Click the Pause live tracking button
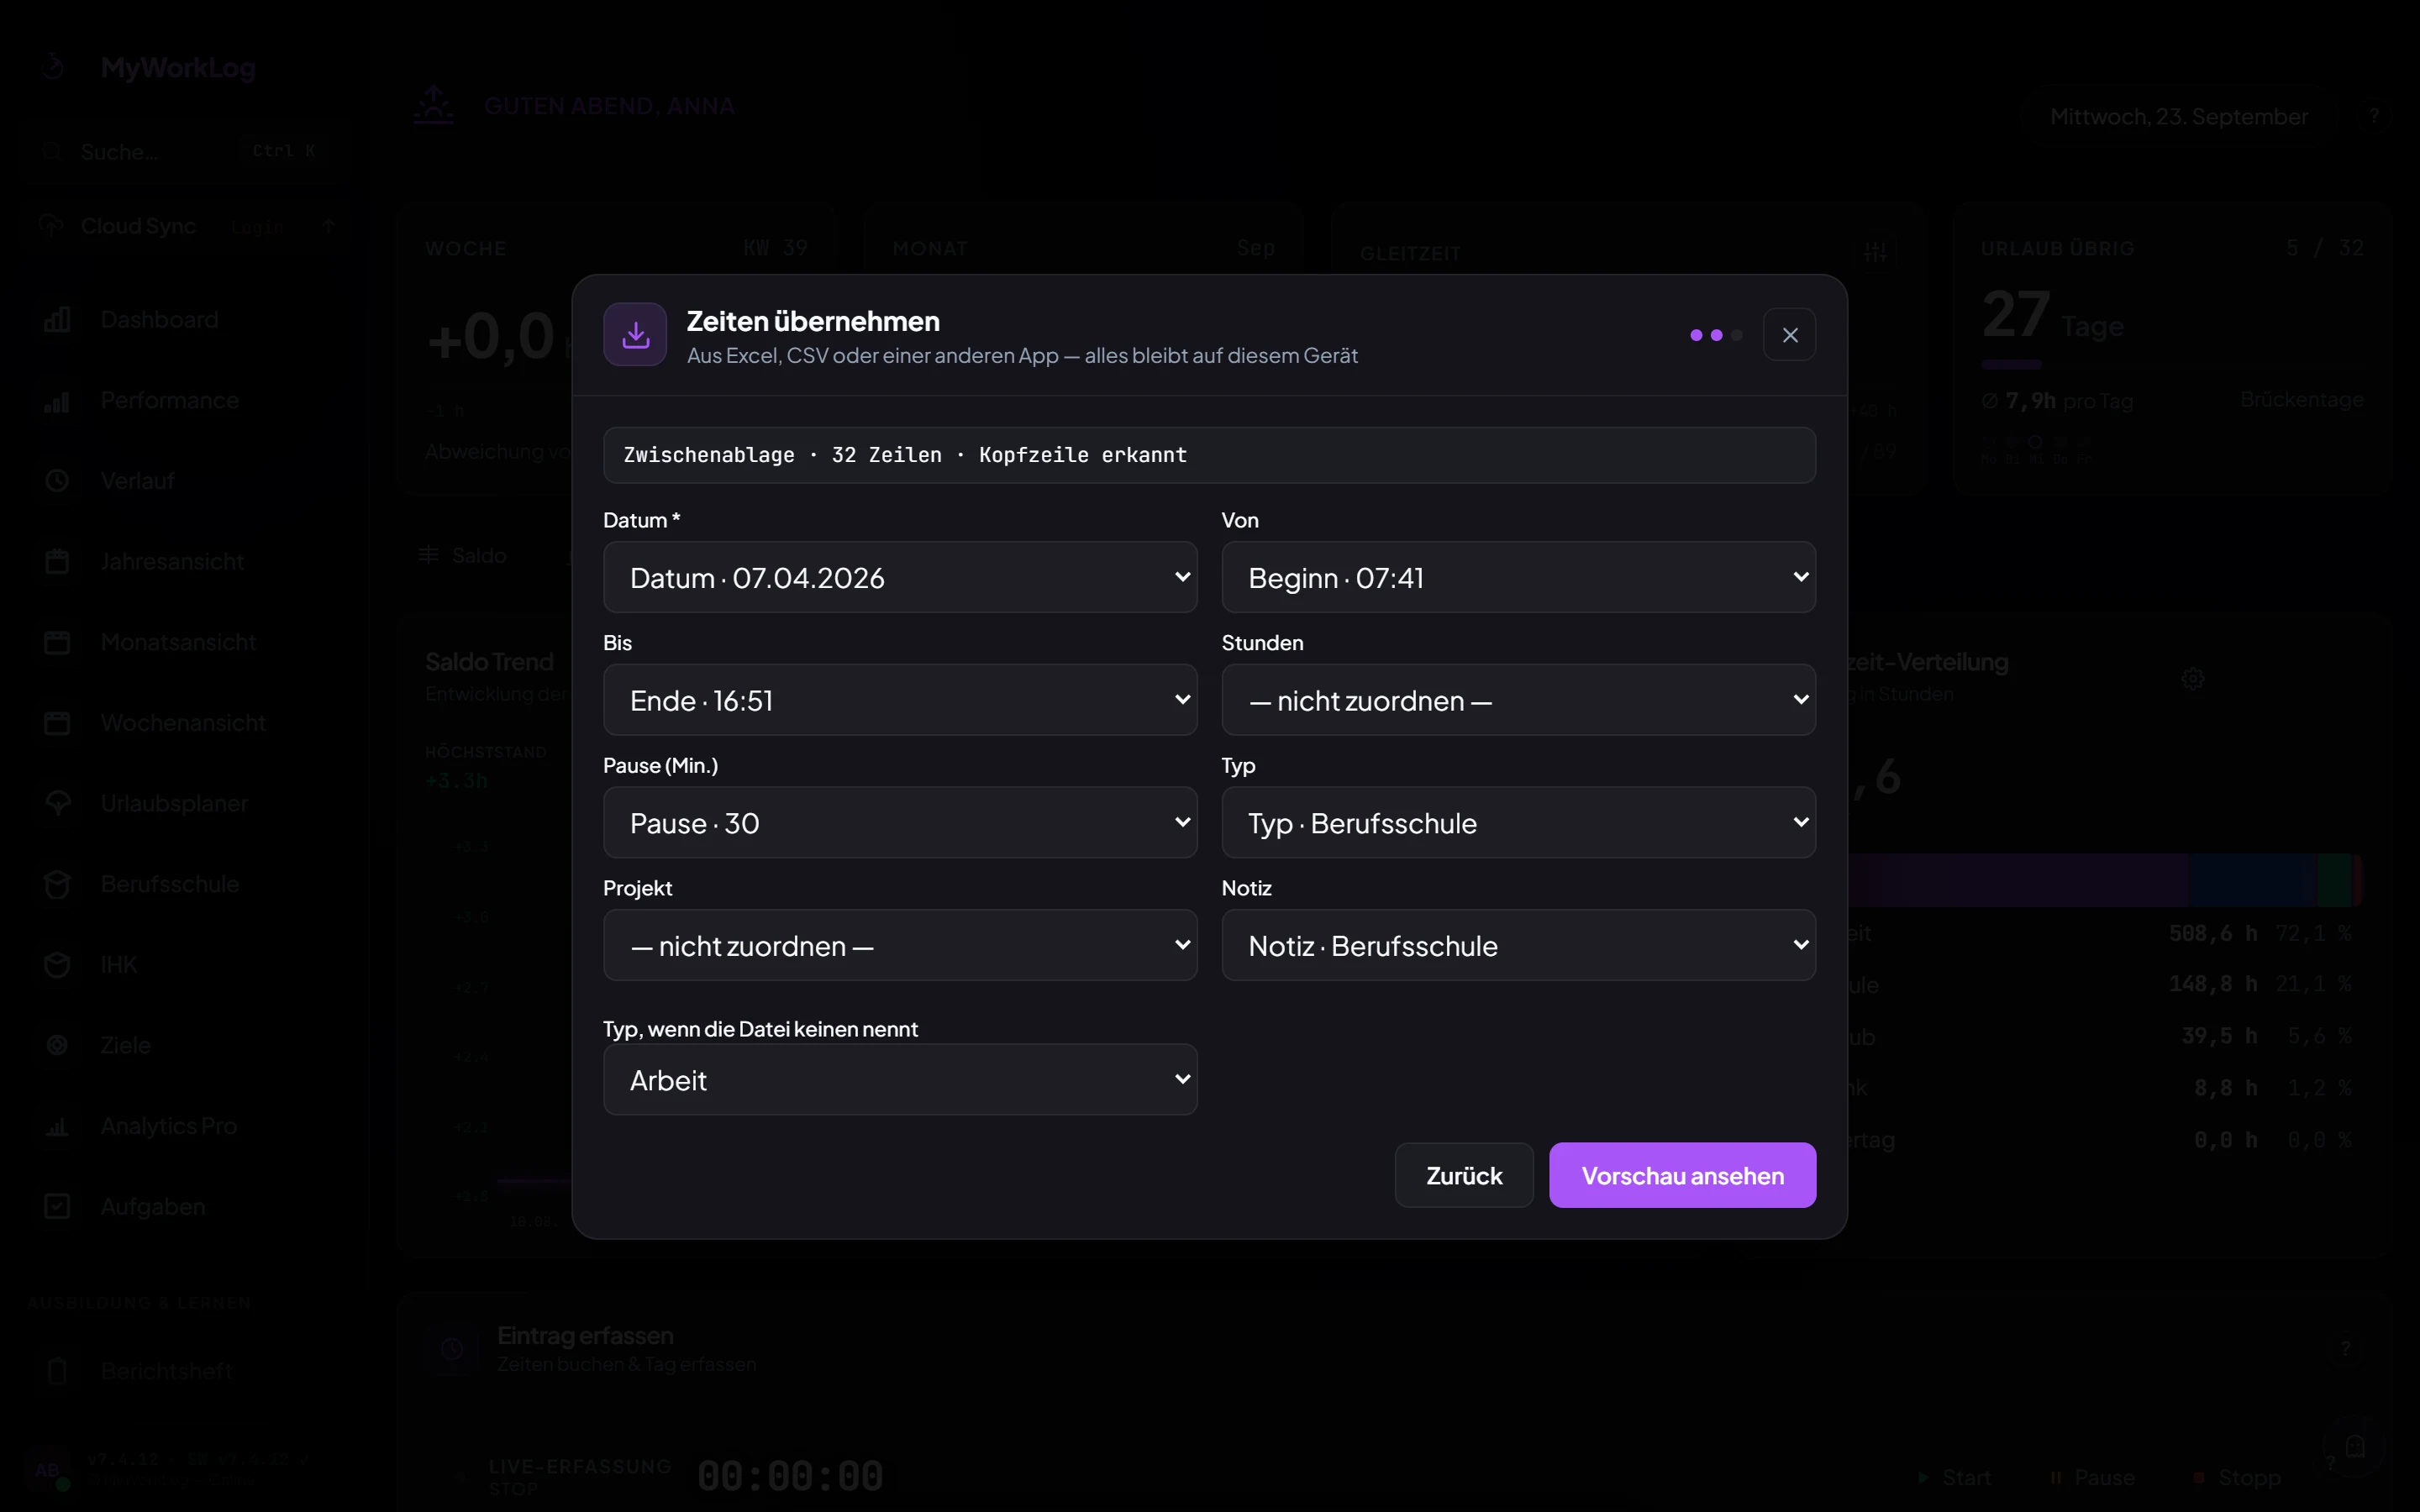Screen dimensions: 2420x1512 [x=2092, y=1477]
